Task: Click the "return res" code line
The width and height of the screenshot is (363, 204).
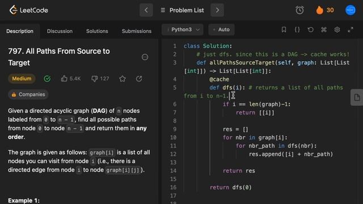Action: point(239,171)
